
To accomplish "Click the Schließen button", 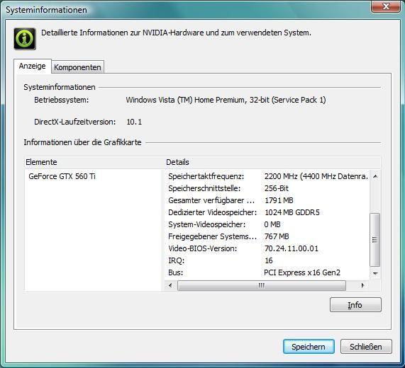I will pyautogui.click(x=366, y=347).
